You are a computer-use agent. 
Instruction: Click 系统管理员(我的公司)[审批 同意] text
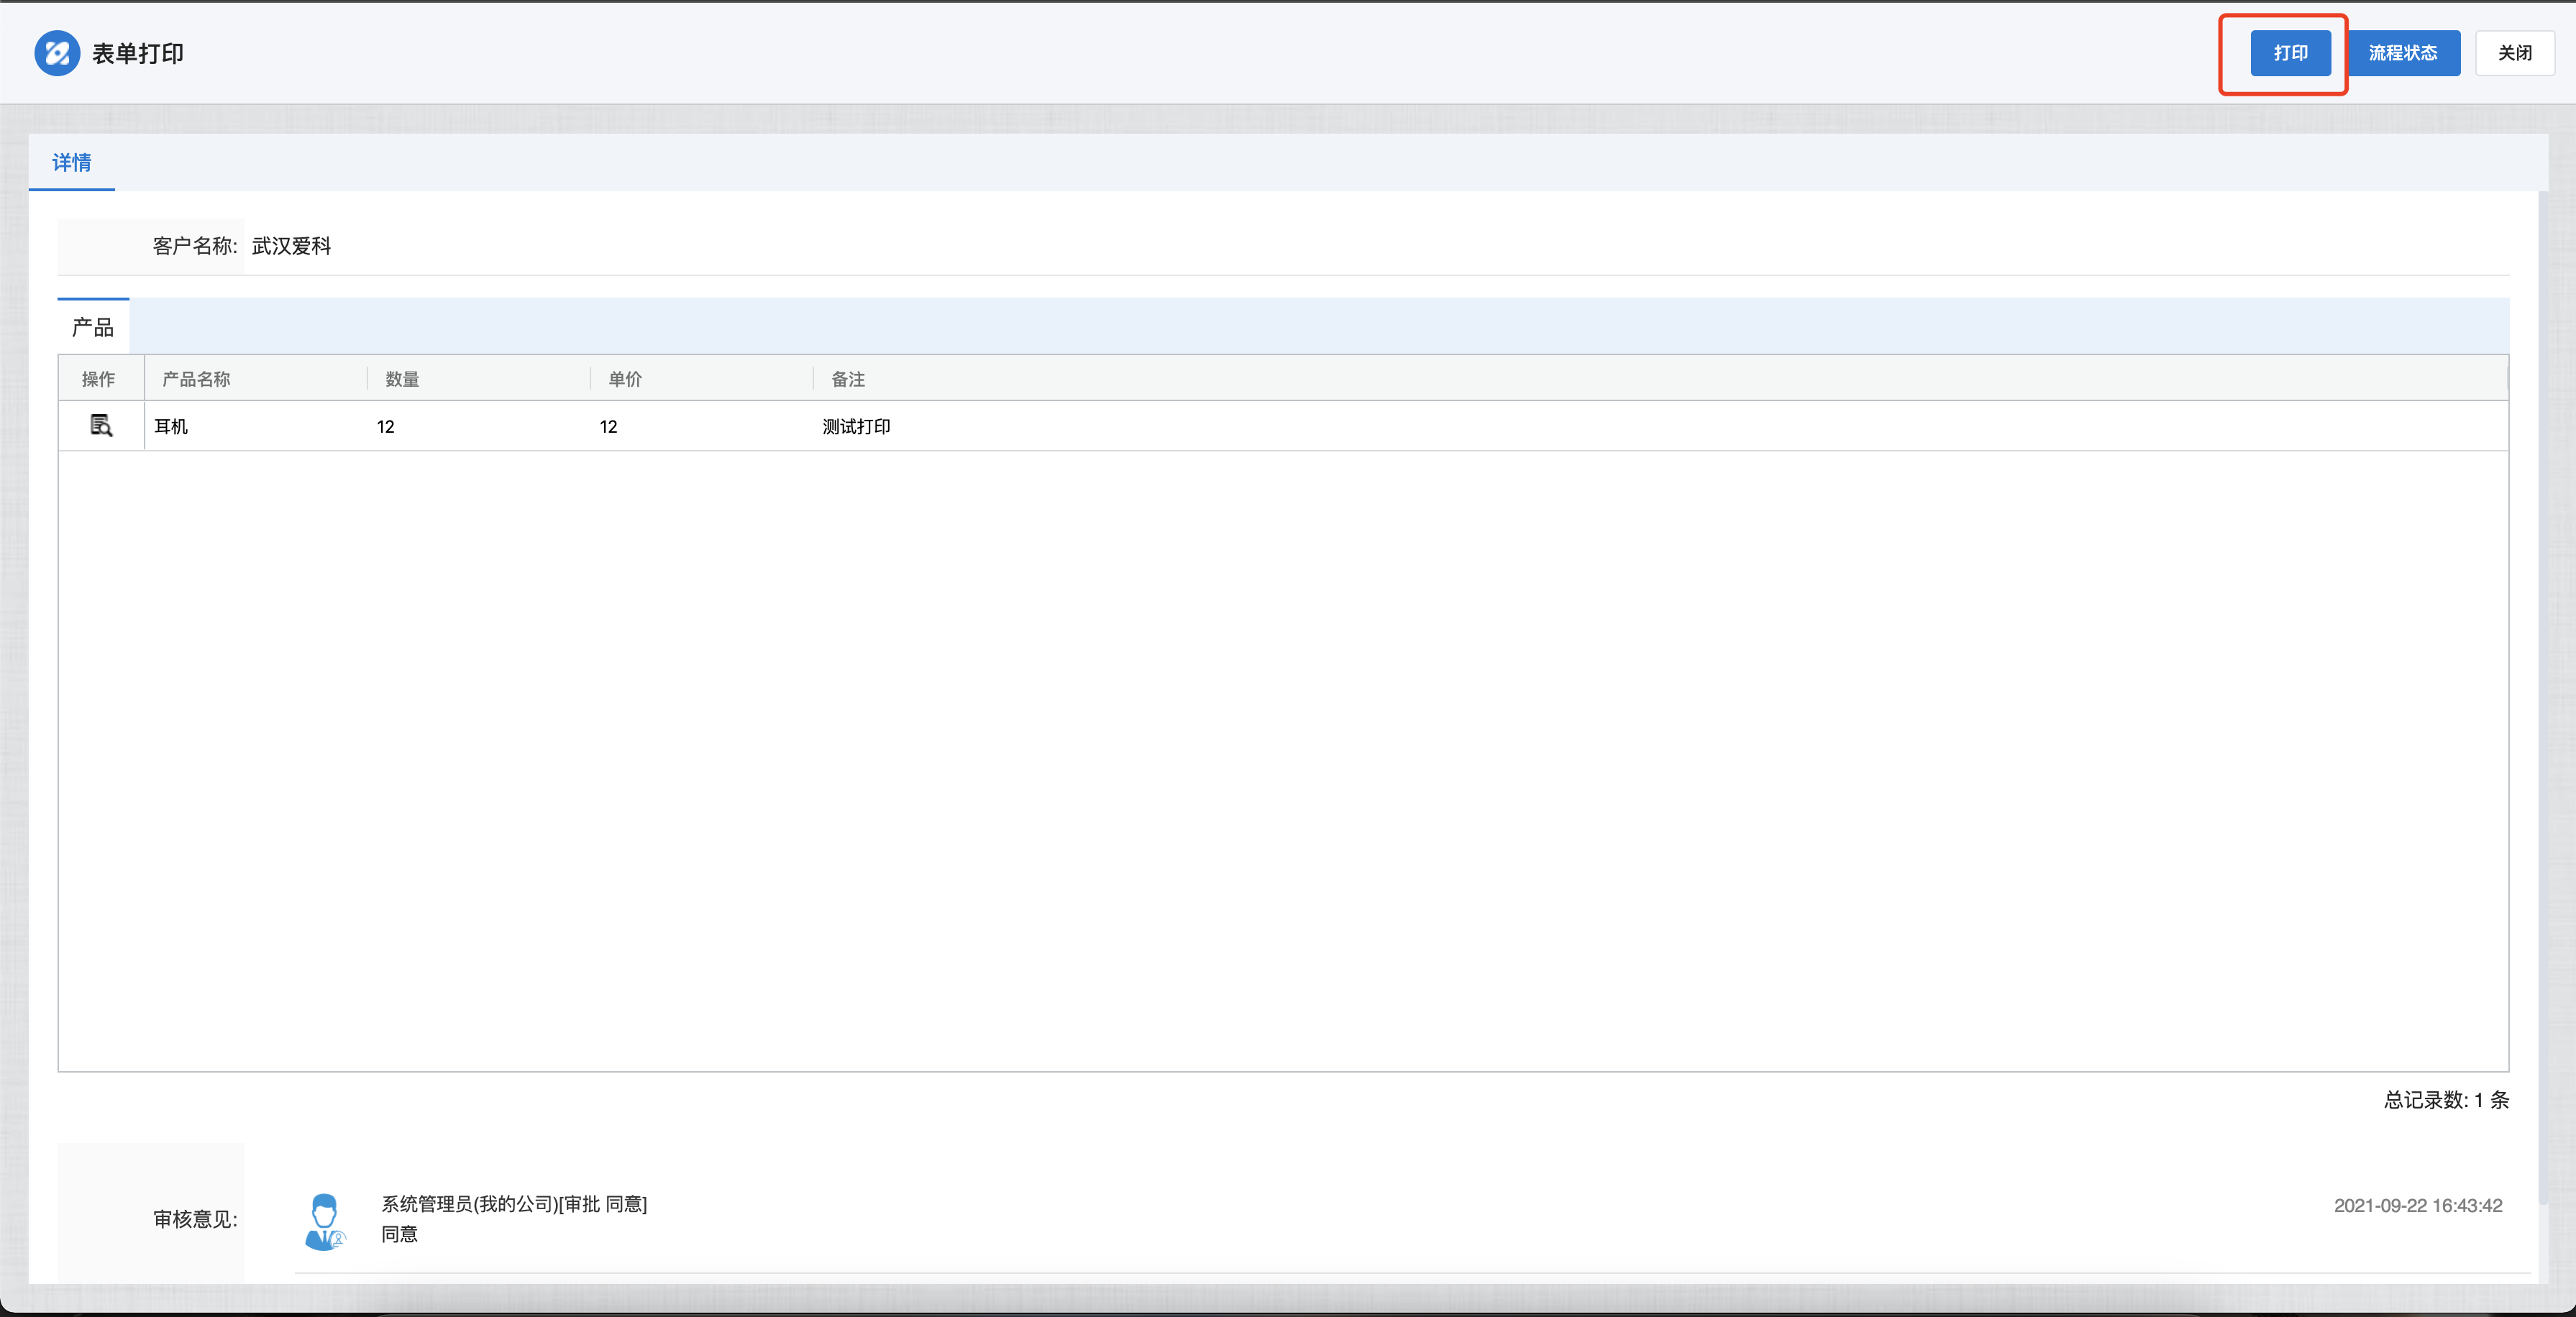click(514, 1204)
